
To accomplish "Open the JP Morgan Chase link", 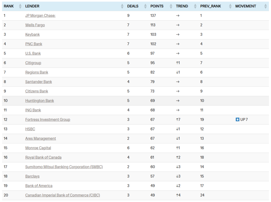I will [x=40, y=16].
